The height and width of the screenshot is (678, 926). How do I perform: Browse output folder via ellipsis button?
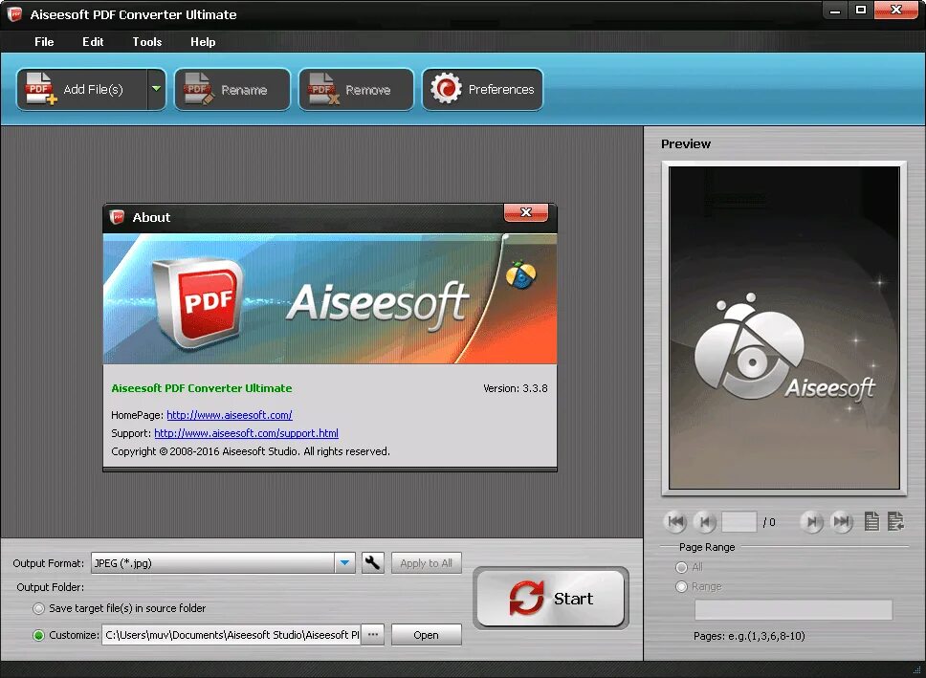[x=372, y=633]
